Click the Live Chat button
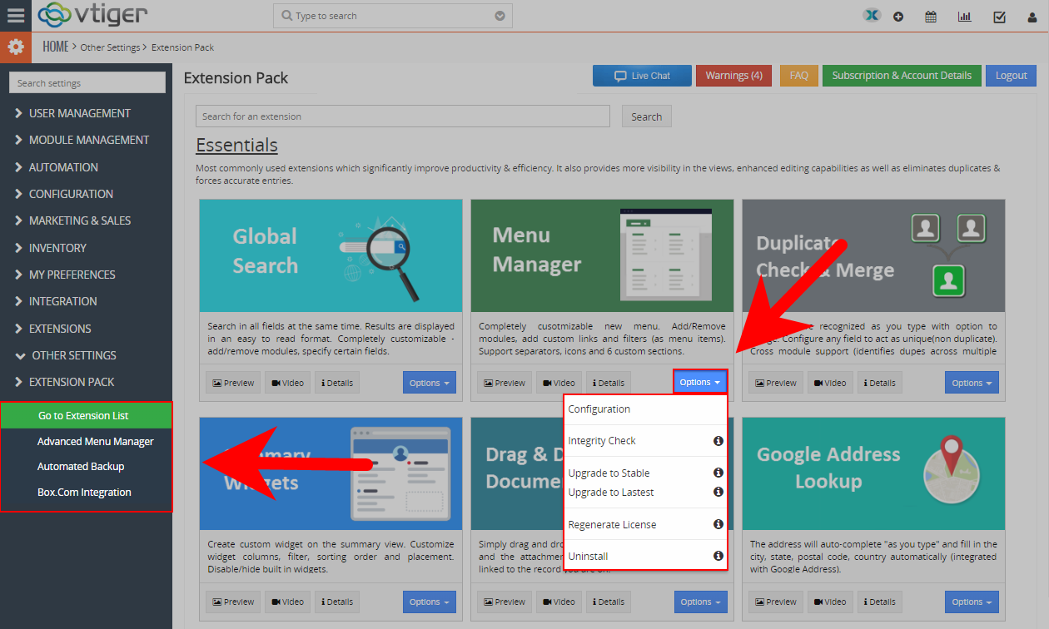This screenshot has width=1049, height=629. click(642, 76)
